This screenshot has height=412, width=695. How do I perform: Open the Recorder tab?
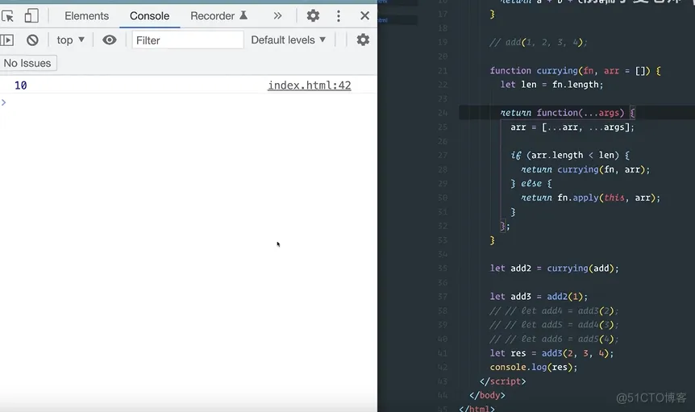click(218, 16)
